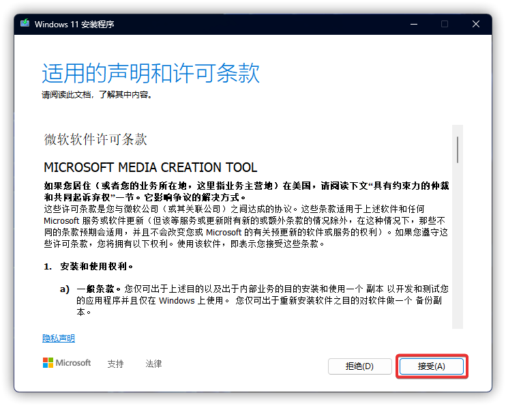Click the Windows 11 setup title bar icon

25,24
